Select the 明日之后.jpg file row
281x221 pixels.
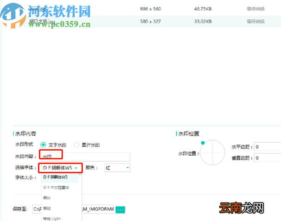[141, 21]
